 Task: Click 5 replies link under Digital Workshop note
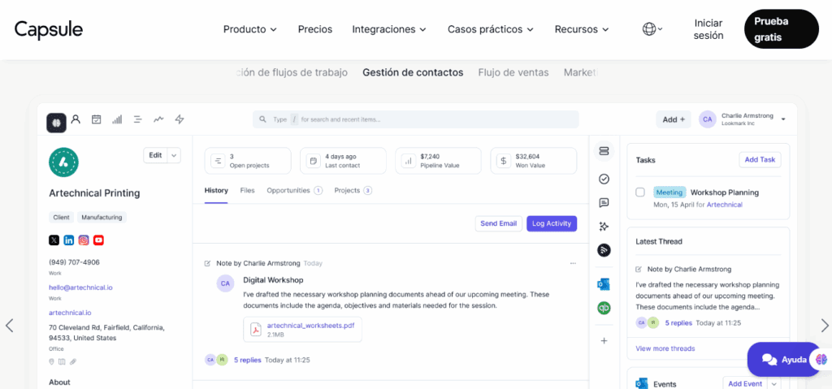[247, 360]
